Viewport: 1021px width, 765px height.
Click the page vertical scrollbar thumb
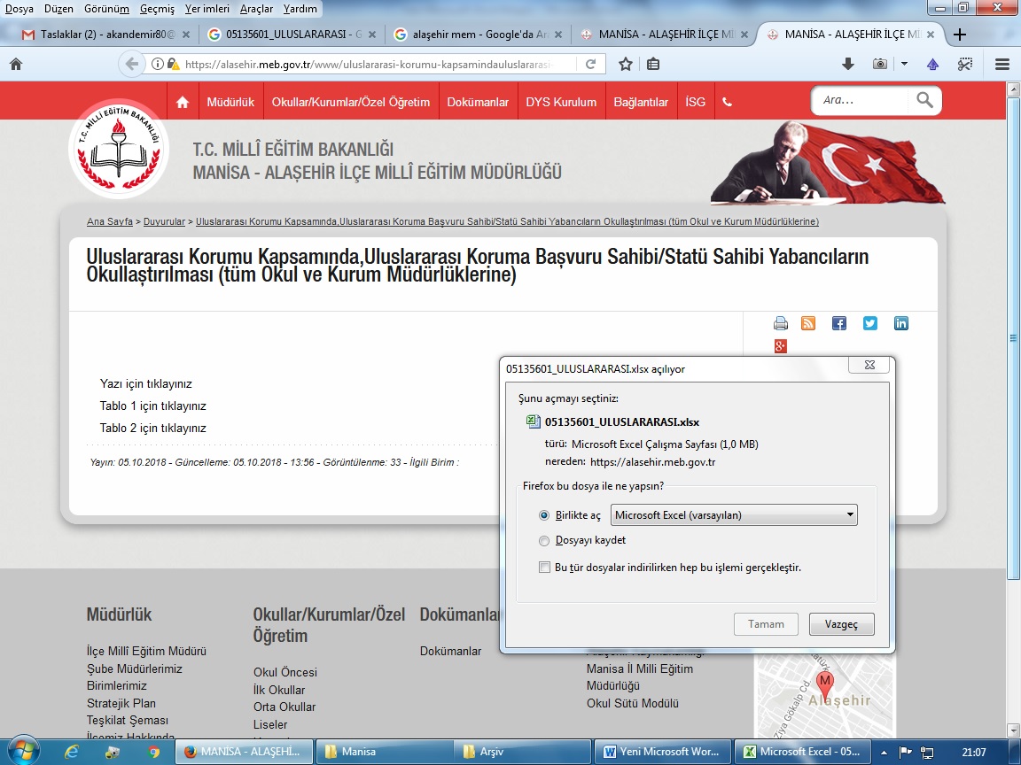coord(1013,338)
